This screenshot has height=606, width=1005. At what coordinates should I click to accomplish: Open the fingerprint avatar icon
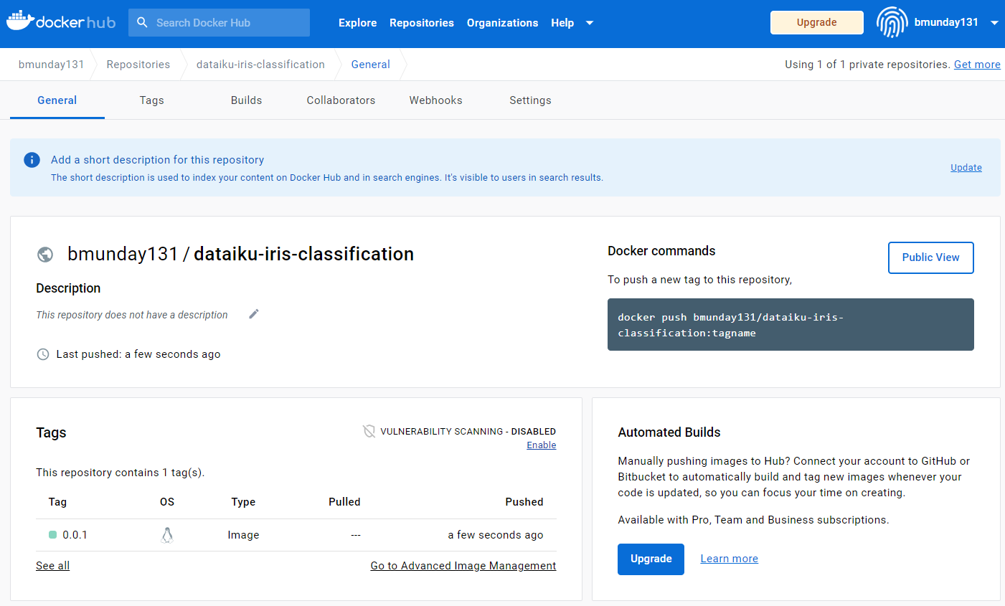coord(892,22)
